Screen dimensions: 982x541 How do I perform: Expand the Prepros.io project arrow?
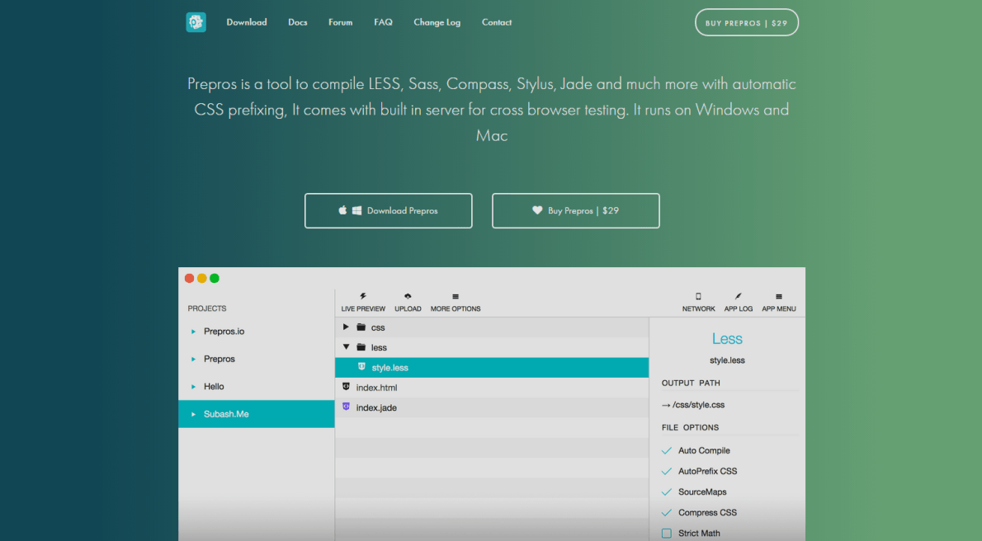[194, 332]
